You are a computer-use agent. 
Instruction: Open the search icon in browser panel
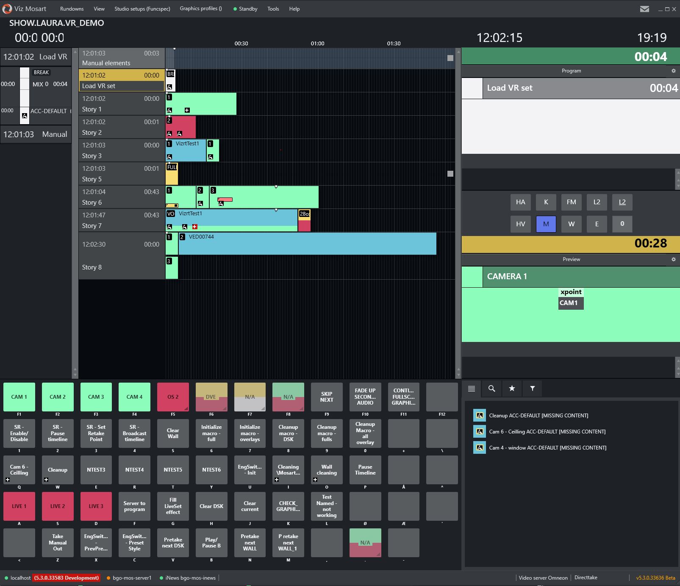coord(491,389)
